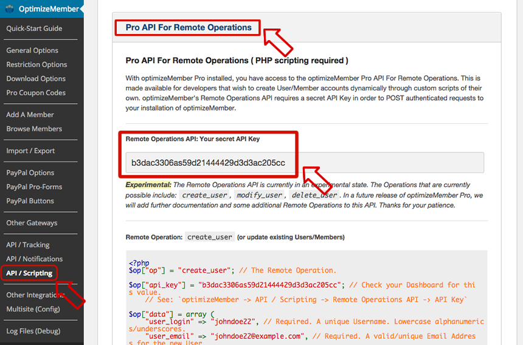Open the OptimizeMember main menu heading
Viewport: 523px width, 345px height.
pyautogui.click(x=49, y=9)
